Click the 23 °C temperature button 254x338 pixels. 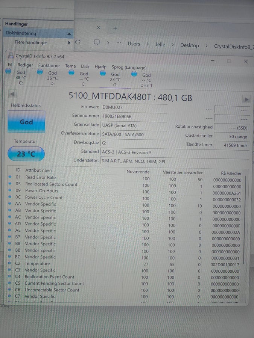pyautogui.click(x=26, y=154)
